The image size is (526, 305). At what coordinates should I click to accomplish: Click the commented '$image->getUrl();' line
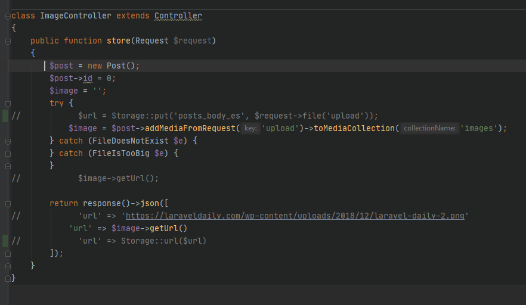[x=119, y=178]
